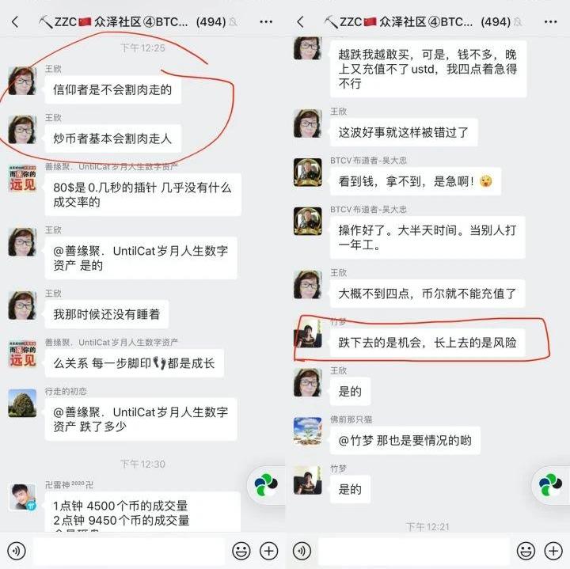Open 王欣's avatar beside 信仰者是不会割肉走的
This screenshot has width=570, height=569.
click(x=22, y=81)
